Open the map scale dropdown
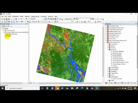Viewport: 138px width, 103px height. pyautogui.click(x=43, y=19)
